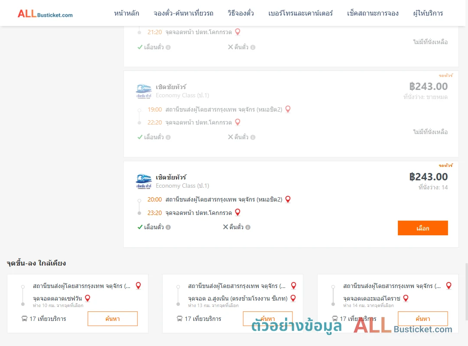Click the orange เลือก button for 20:00 trip

coord(422,228)
